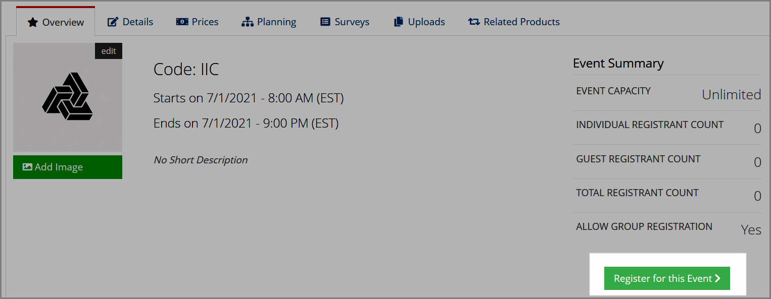Select the Overview tab
Image resolution: width=771 pixels, height=299 pixels.
click(x=56, y=22)
